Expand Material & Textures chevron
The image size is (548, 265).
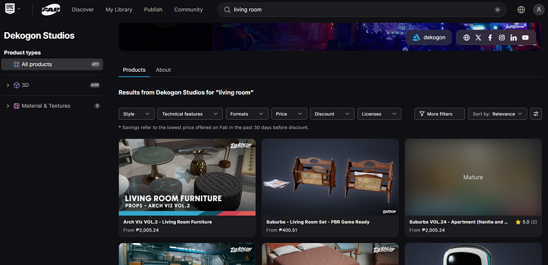point(8,106)
